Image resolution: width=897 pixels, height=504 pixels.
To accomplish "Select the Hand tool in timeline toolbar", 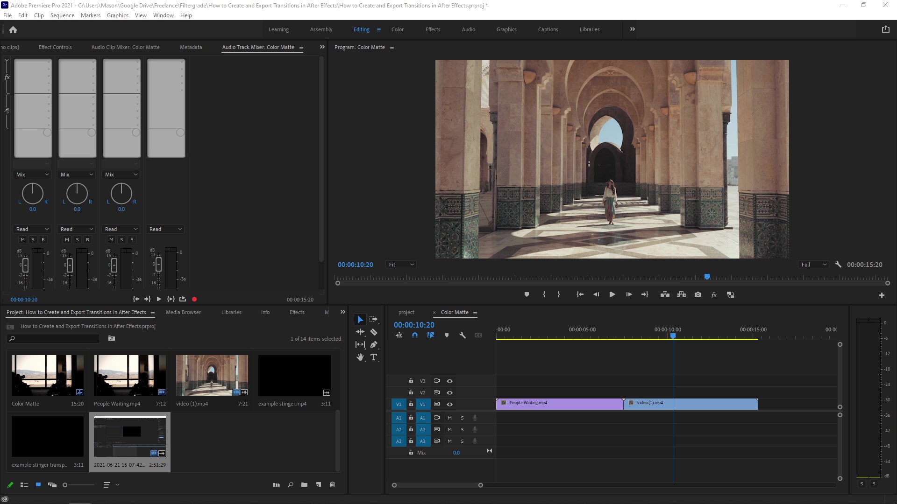I will [x=360, y=357].
